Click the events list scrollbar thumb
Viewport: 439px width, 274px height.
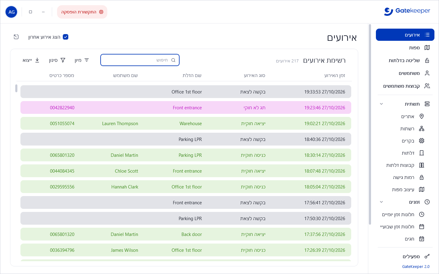click(16, 88)
